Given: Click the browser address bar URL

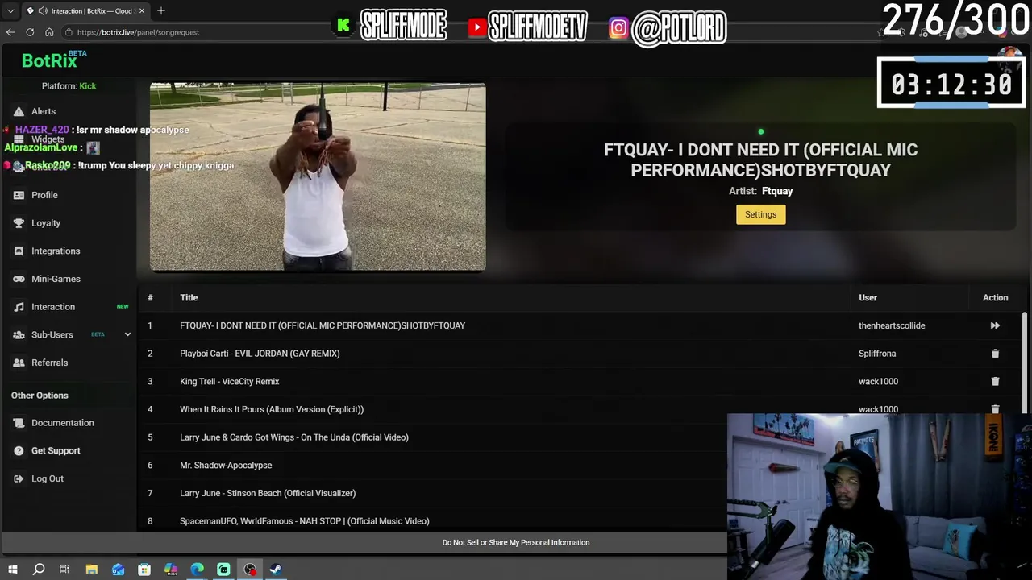Looking at the screenshot, I should 138,32.
